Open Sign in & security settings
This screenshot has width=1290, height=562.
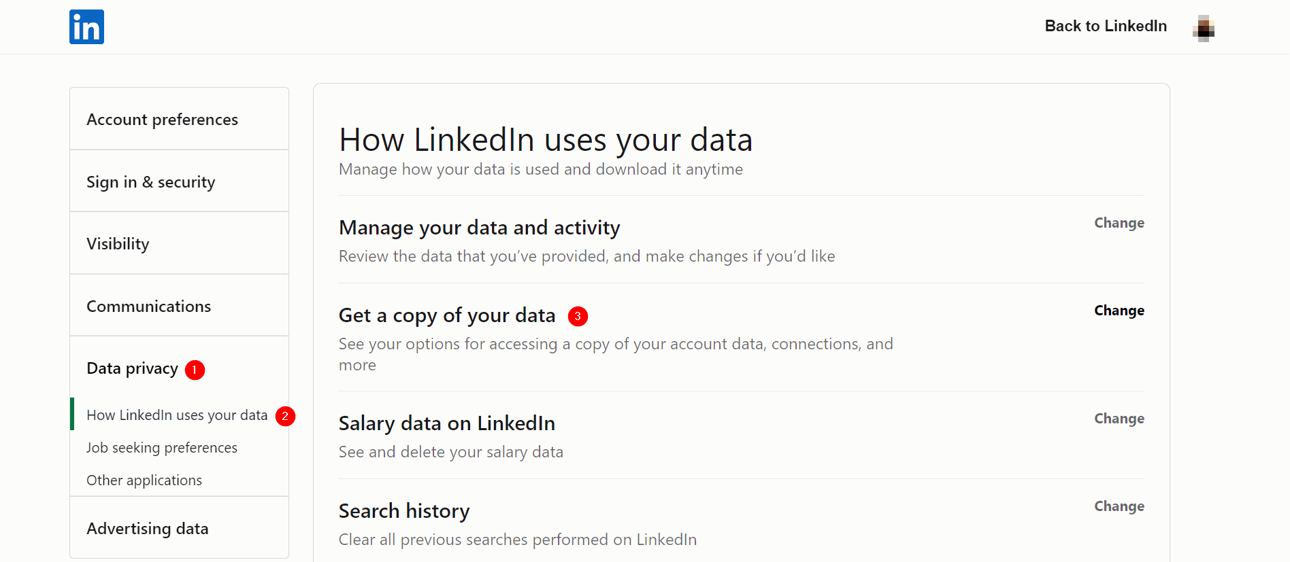(150, 181)
